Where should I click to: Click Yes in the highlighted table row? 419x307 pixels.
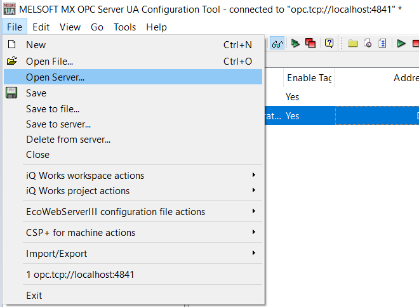point(292,116)
